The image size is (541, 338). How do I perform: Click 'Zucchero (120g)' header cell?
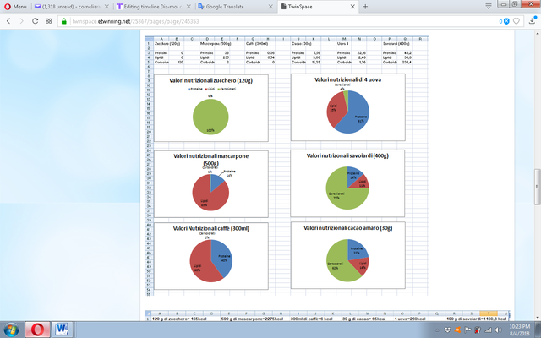(x=167, y=44)
